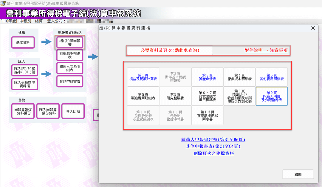Image resolution: width=322 pixels, height=187 pixels.
Task: Open 第13頁 直接劃撥退稅同意書
Action: 208,115
